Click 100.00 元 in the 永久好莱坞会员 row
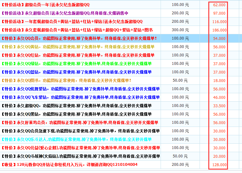The height and width of the screenshot is (173, 242). pos(180,122)
